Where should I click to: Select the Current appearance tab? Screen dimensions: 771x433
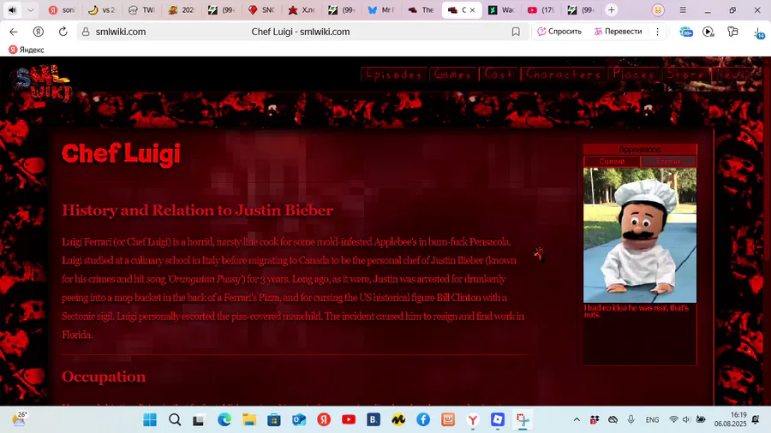(x=612, y=162)
